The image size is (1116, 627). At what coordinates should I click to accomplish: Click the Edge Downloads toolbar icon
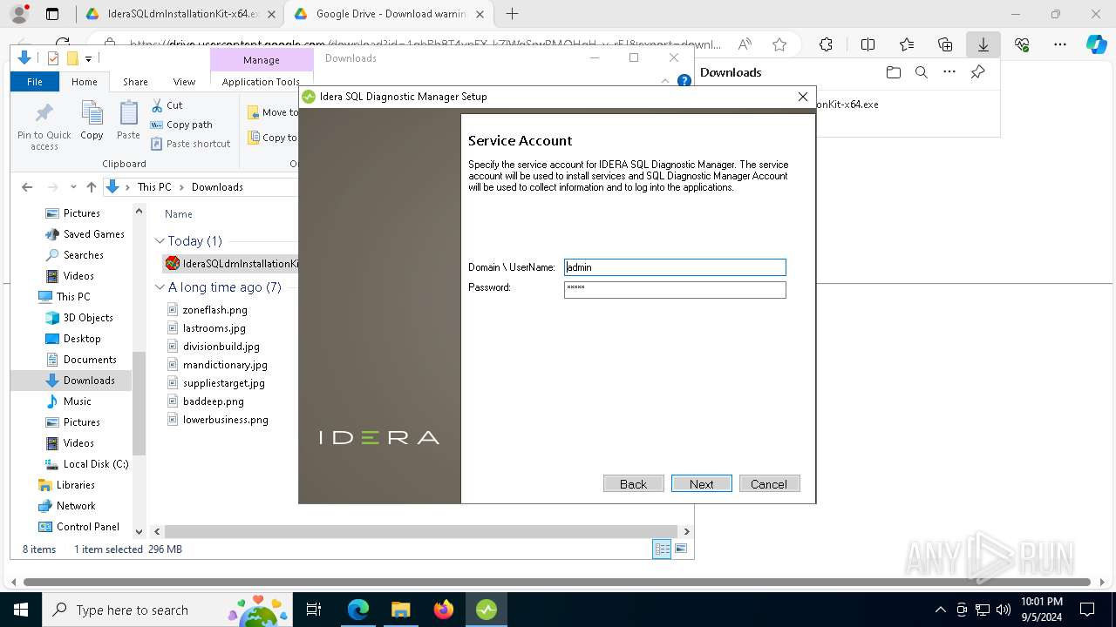click(x=983, y=44)
